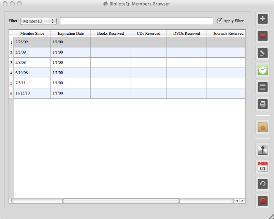This screenshot has height=219, width=274.
Task: Select the member since 3/3/09 cell
Action: (x=32, y=52)
